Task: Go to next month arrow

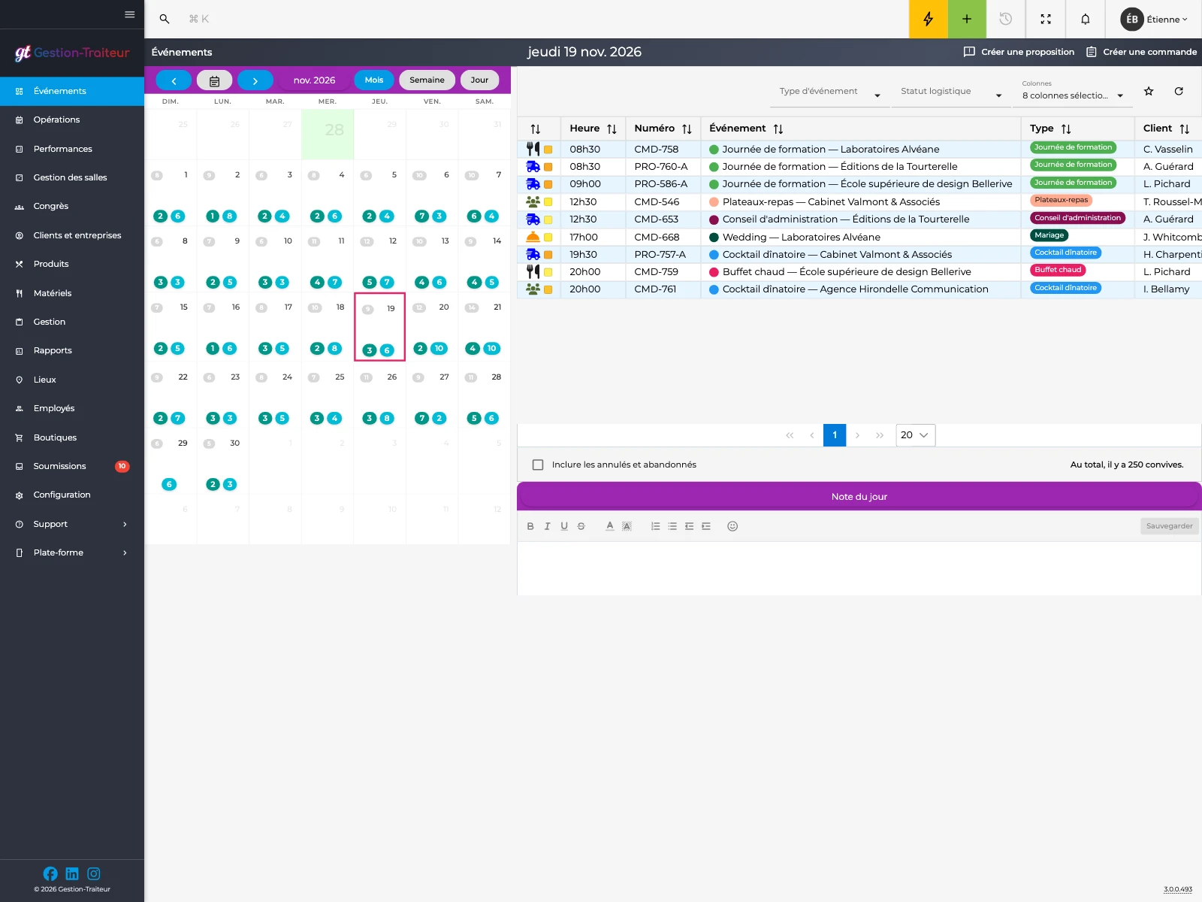Action: (255, 80)
